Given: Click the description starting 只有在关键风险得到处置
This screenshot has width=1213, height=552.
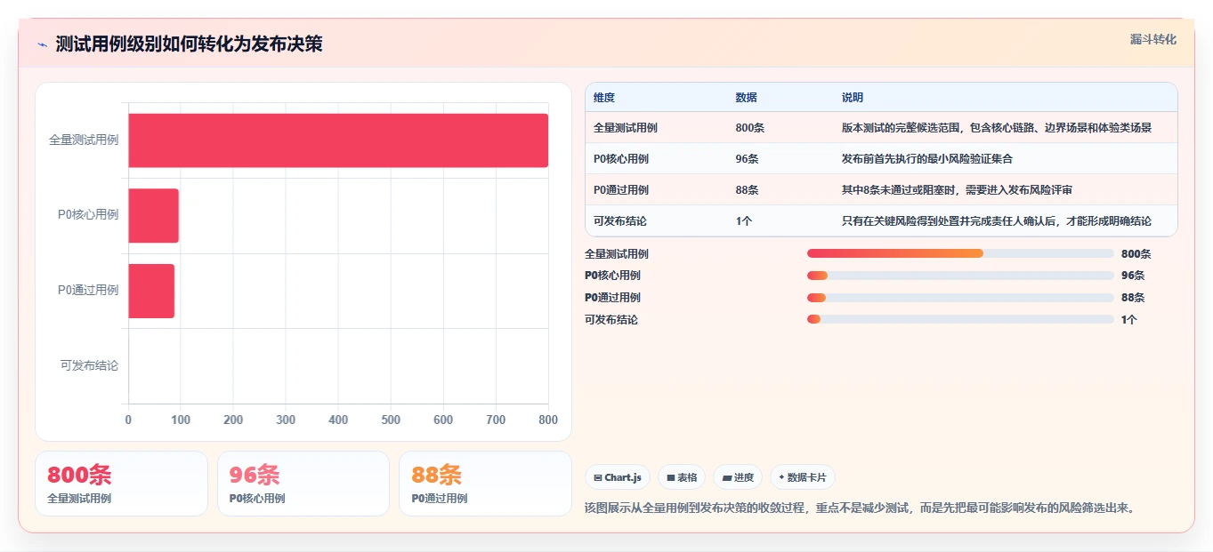Looking at the screenshot, I should pyautogui.click(x=997, y=221).
